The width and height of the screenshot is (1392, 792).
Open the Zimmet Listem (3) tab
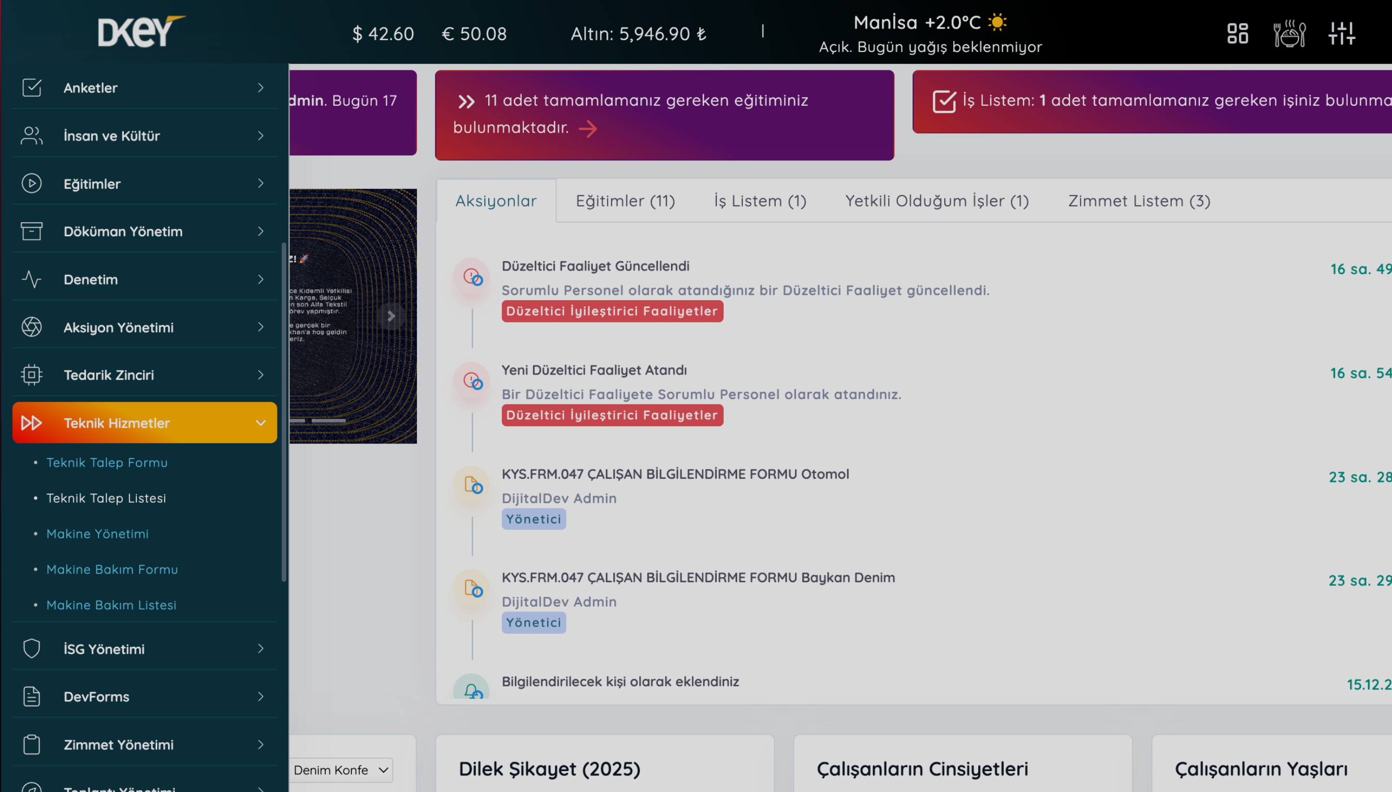click(x=1138, y=201)
